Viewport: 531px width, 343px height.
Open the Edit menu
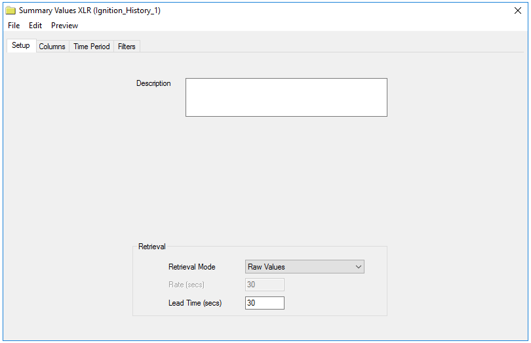[x=35, y=26]
